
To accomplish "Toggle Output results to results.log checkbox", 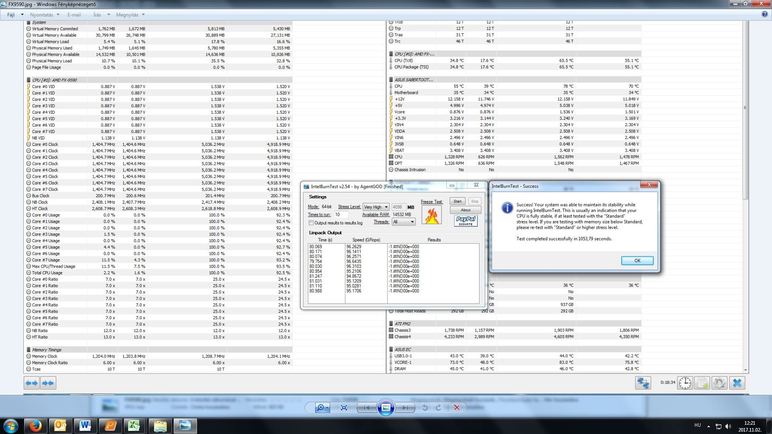I will pyautogui.click(x=311, y=223).
